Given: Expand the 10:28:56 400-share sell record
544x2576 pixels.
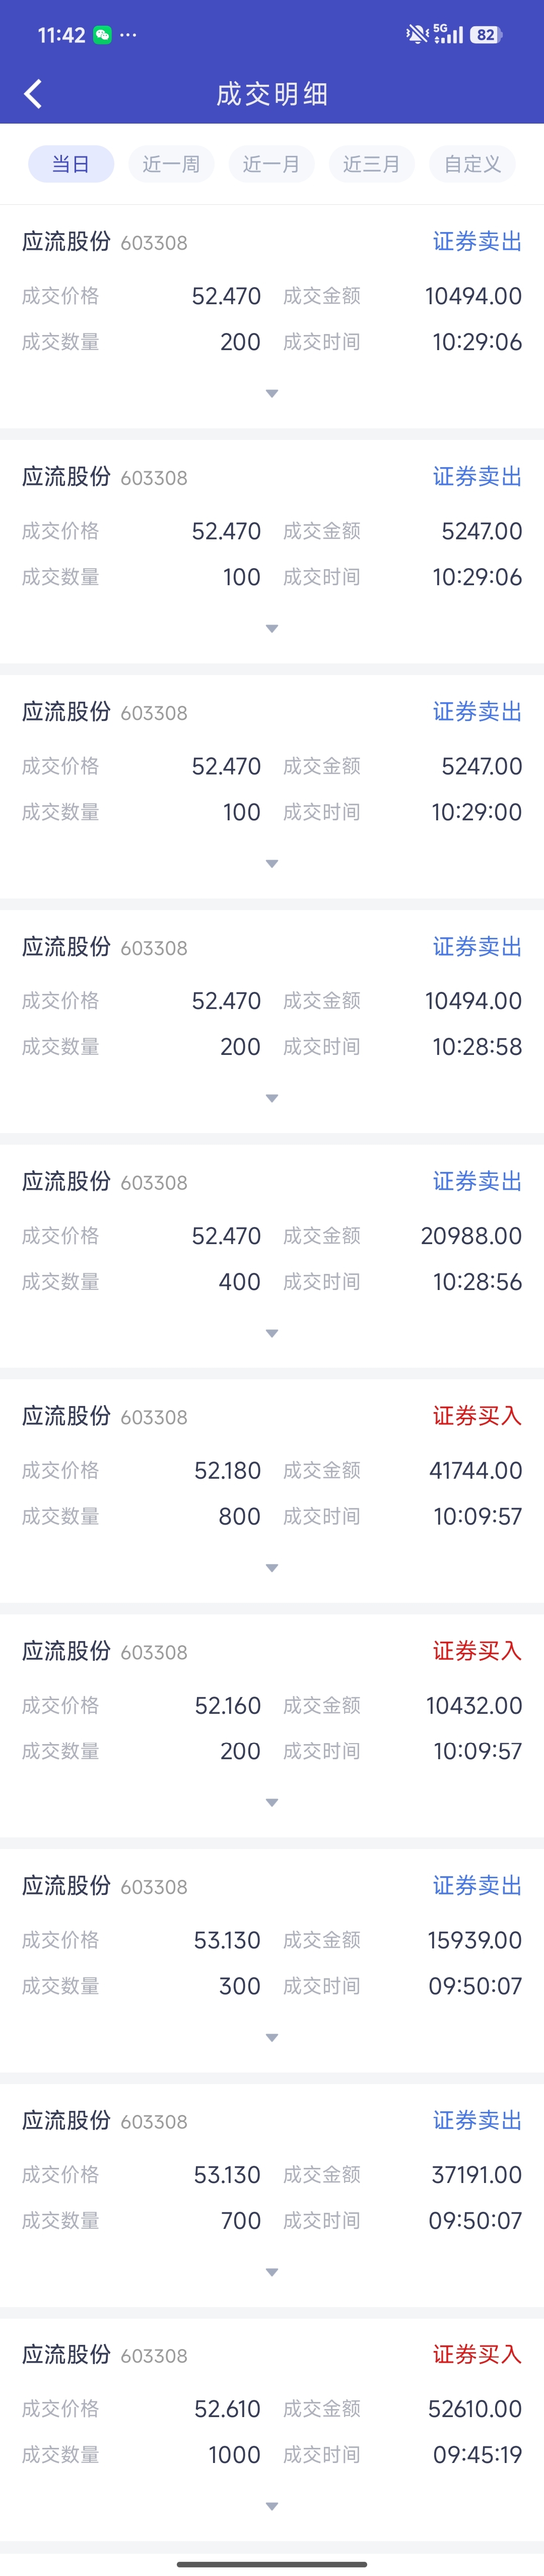Looking at the screenshot, I should (x=271, y=1333).
